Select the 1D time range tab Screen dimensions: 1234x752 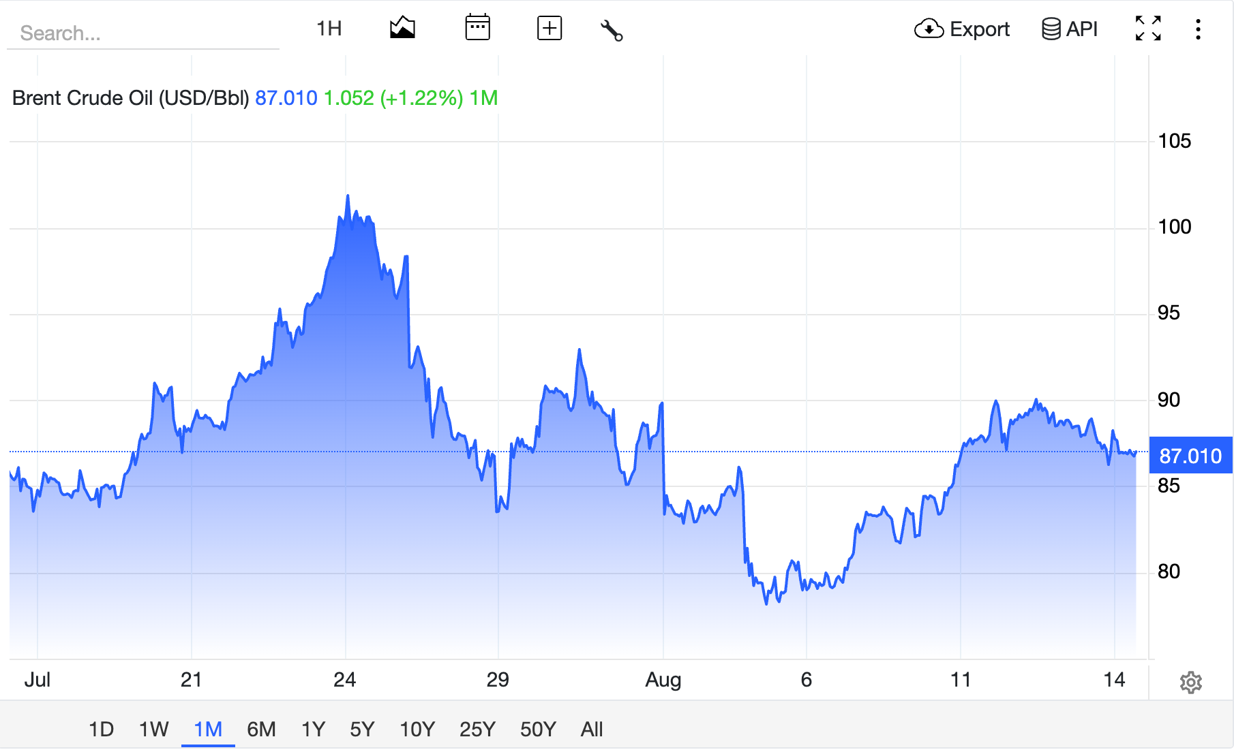click(x=101, y=730)
